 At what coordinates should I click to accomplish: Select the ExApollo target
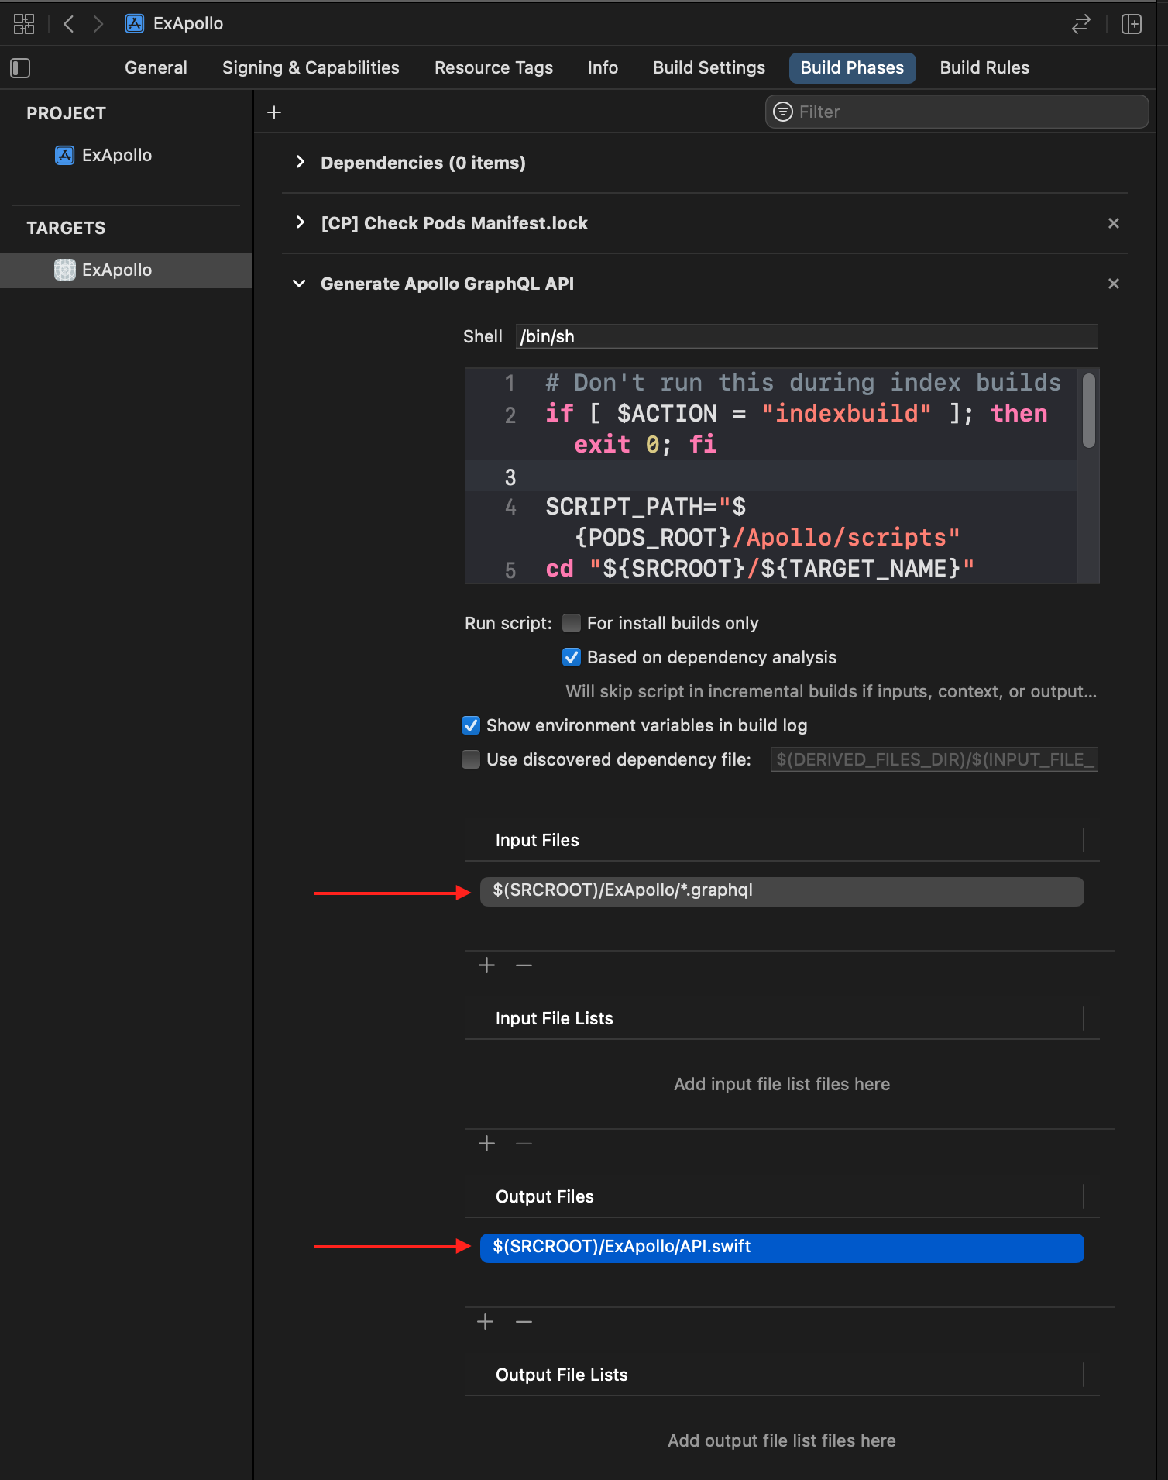tap(126, 270)
